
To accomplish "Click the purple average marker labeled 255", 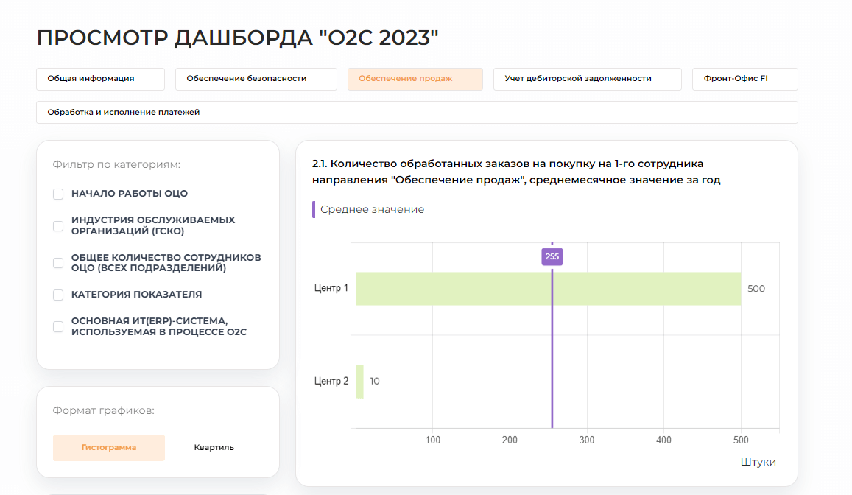I will click(x=552, y=257).
